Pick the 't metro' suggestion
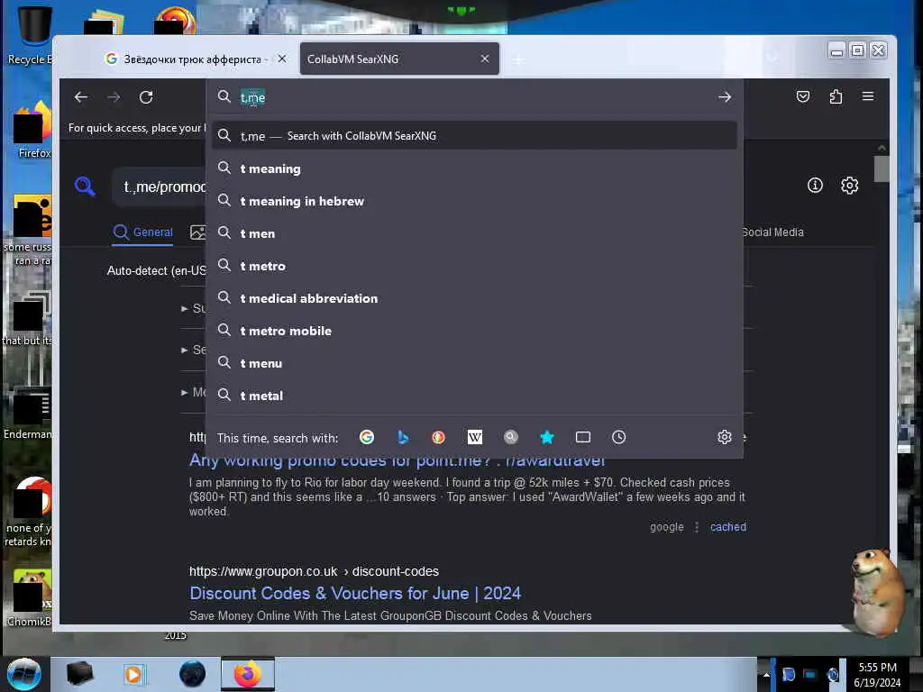The width and height of the screenshot is (923, 692). (474, 266)
